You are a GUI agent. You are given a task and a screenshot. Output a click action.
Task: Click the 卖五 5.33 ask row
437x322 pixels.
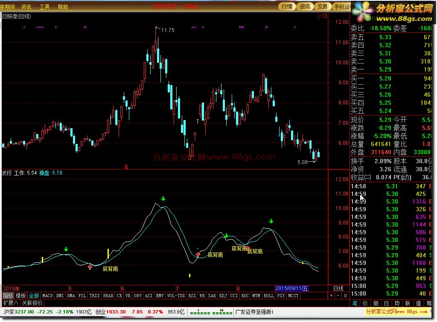pyautogui.click(x=391, y=37)
